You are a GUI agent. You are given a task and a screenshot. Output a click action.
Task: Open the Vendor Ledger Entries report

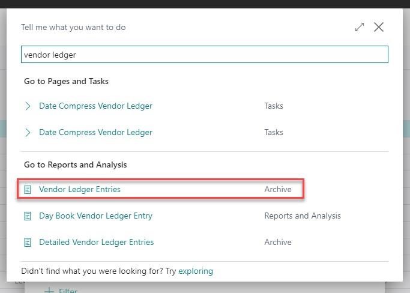click(80, 190)
